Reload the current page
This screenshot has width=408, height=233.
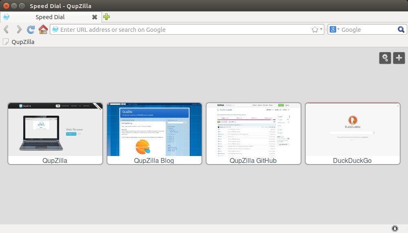31,29
